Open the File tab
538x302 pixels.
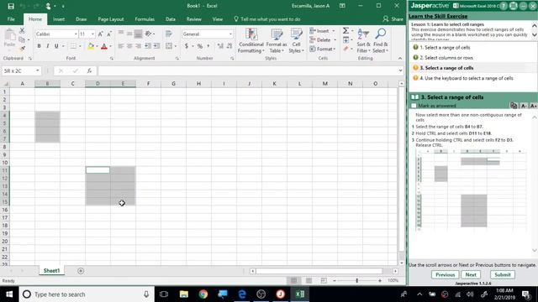[x=11, y=19]
